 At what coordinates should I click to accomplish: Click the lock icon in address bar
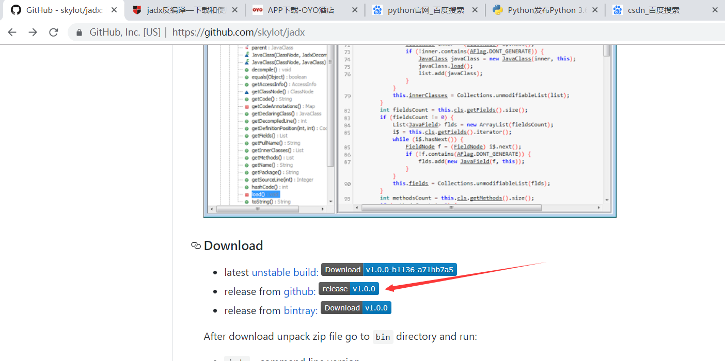click(79, 32)
